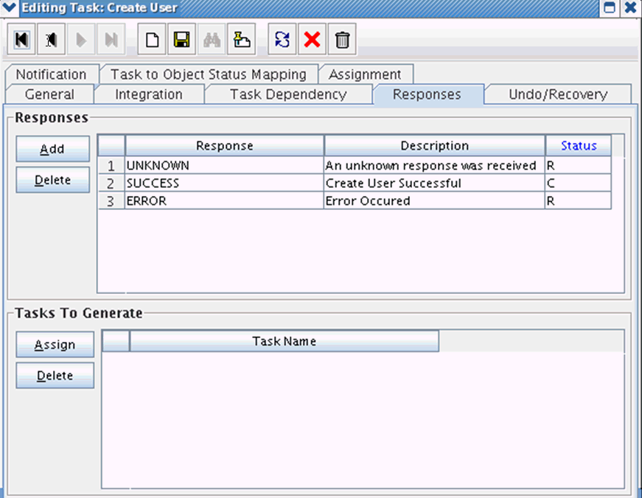This screenshot has width=642, height=498.
Task: Click the last record toolbar icon
Action: (111, 40)
